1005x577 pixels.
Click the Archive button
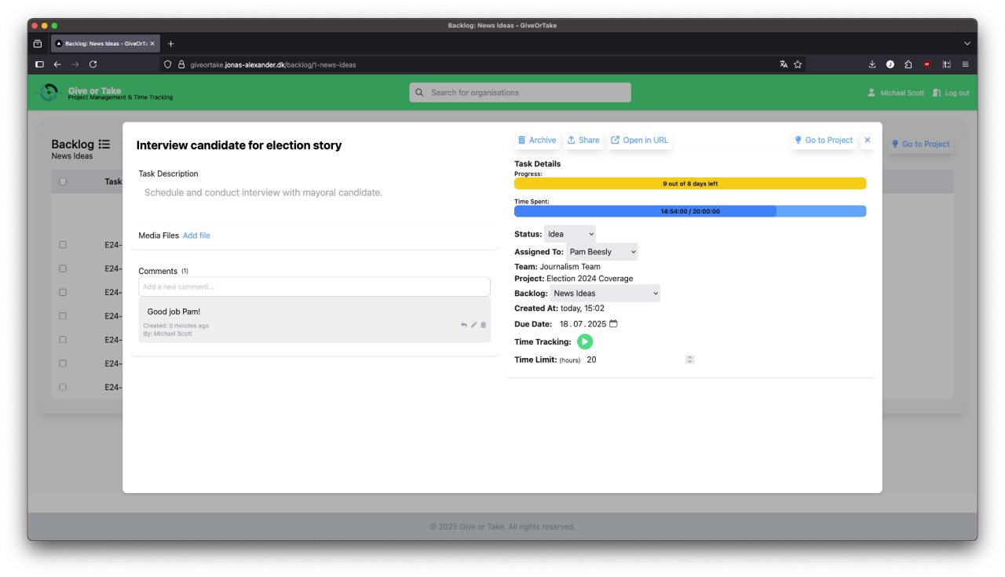pyautogui.click(x=537, y=141)
